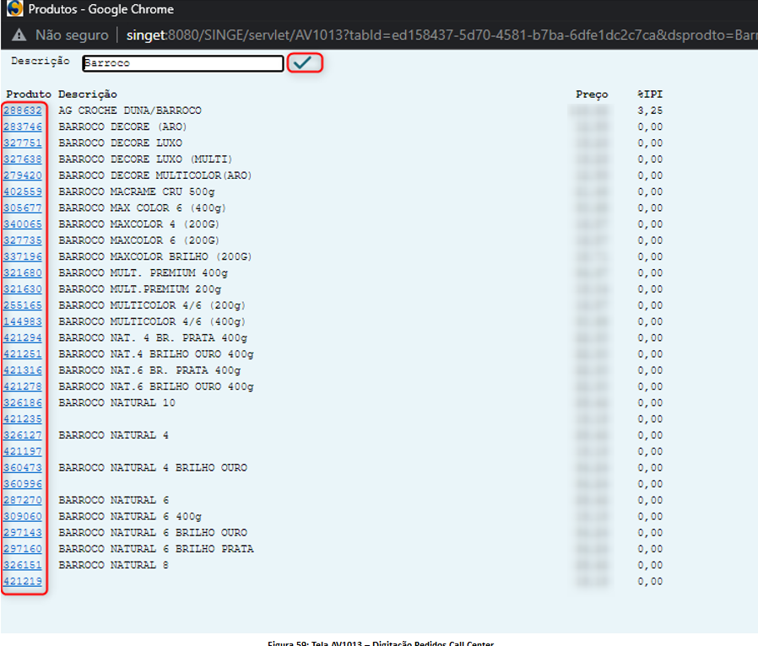This screenshot has height=646, width=758.
Task: Click the 'Não seguro' warning icon
Action: 19,35
